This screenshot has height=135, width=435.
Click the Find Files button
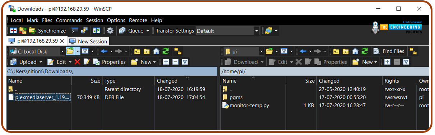point(389,51)
